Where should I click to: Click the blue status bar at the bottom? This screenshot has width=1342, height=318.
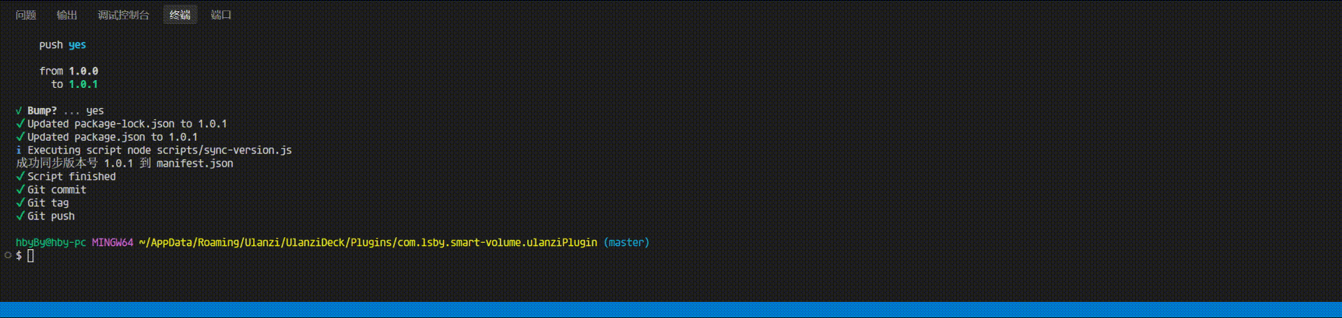tap(671, 310)
